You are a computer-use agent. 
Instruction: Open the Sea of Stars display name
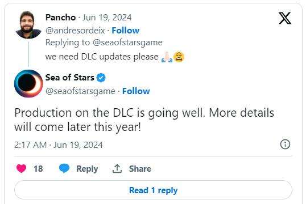(x=69, y=78)
